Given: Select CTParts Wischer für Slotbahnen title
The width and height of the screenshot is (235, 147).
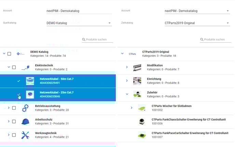Looking at the screenshot, I should 171,106.
